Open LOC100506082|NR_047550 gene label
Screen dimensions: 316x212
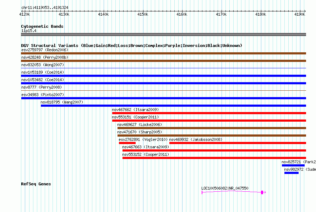click(x=225, y=188)
